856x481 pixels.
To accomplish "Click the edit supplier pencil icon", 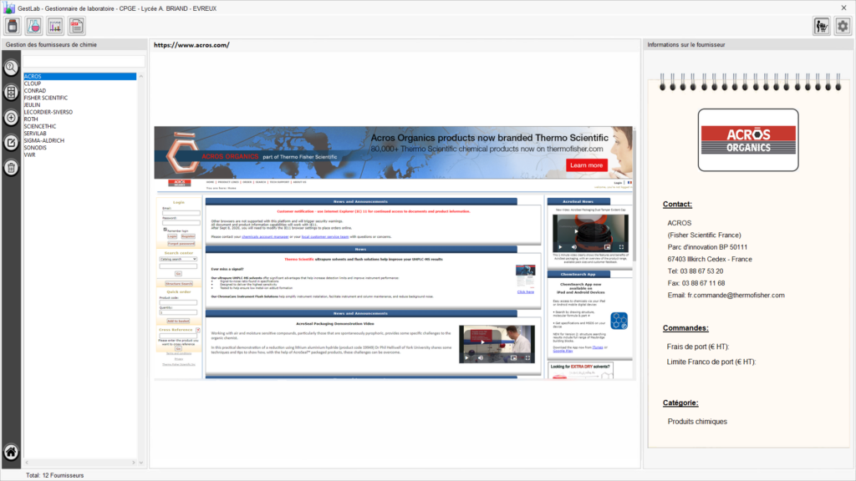I will click(11, 143).
